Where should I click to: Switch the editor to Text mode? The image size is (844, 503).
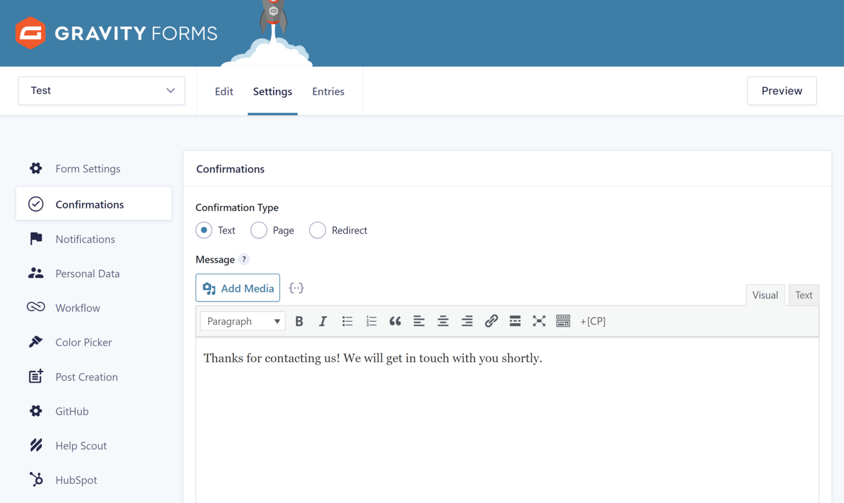coord(803,295)
